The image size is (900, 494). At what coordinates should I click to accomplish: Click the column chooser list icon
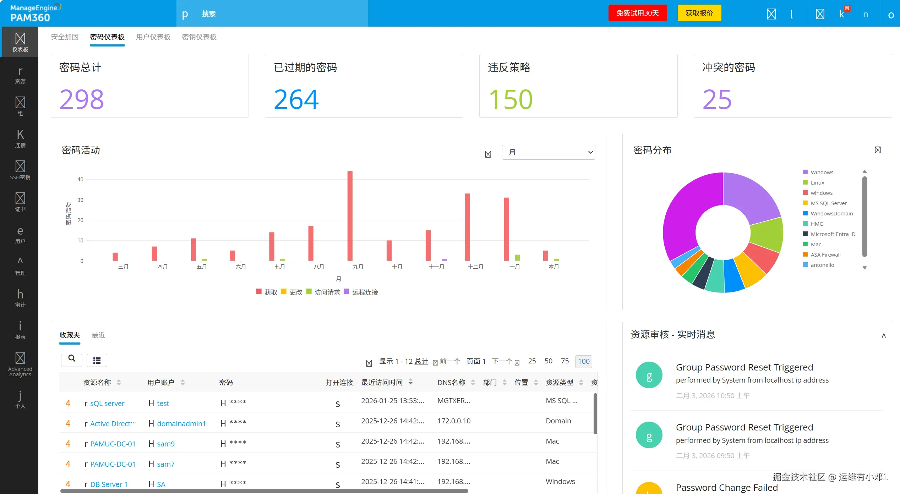[97, 361]
